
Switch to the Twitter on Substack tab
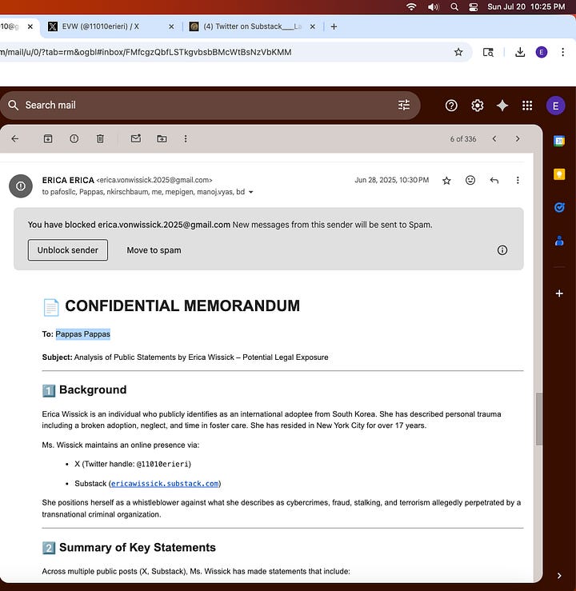point(253,26)
